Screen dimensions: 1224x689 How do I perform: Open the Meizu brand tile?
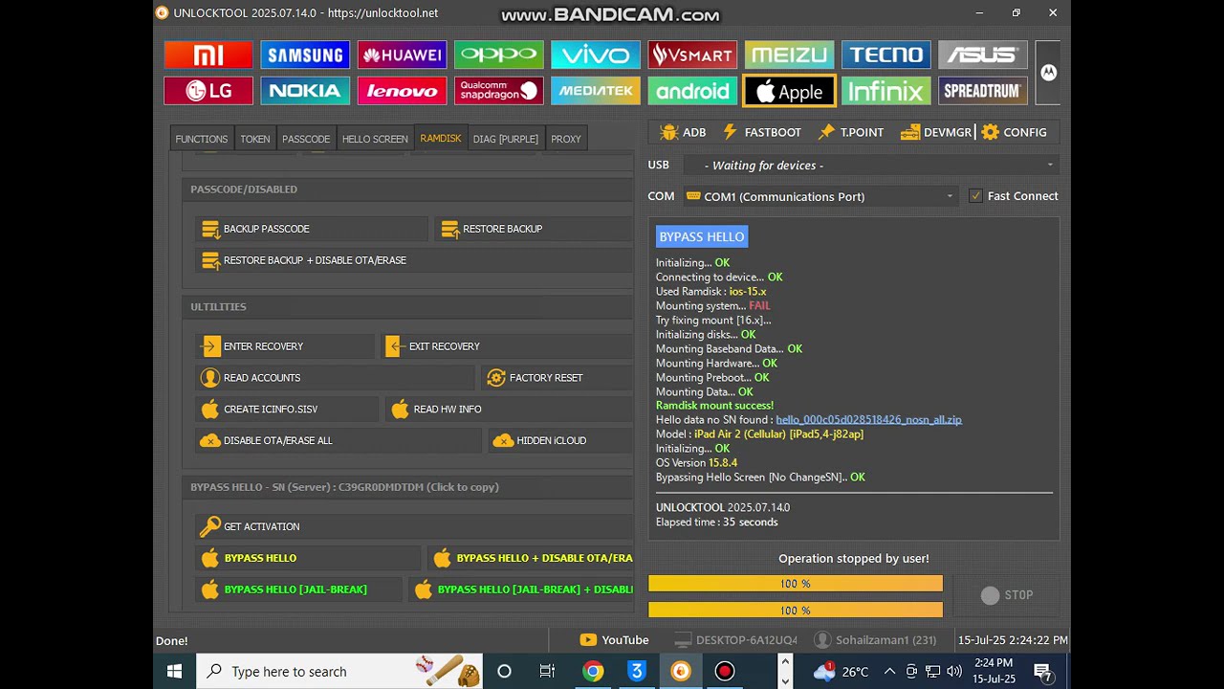coord(789,55)
